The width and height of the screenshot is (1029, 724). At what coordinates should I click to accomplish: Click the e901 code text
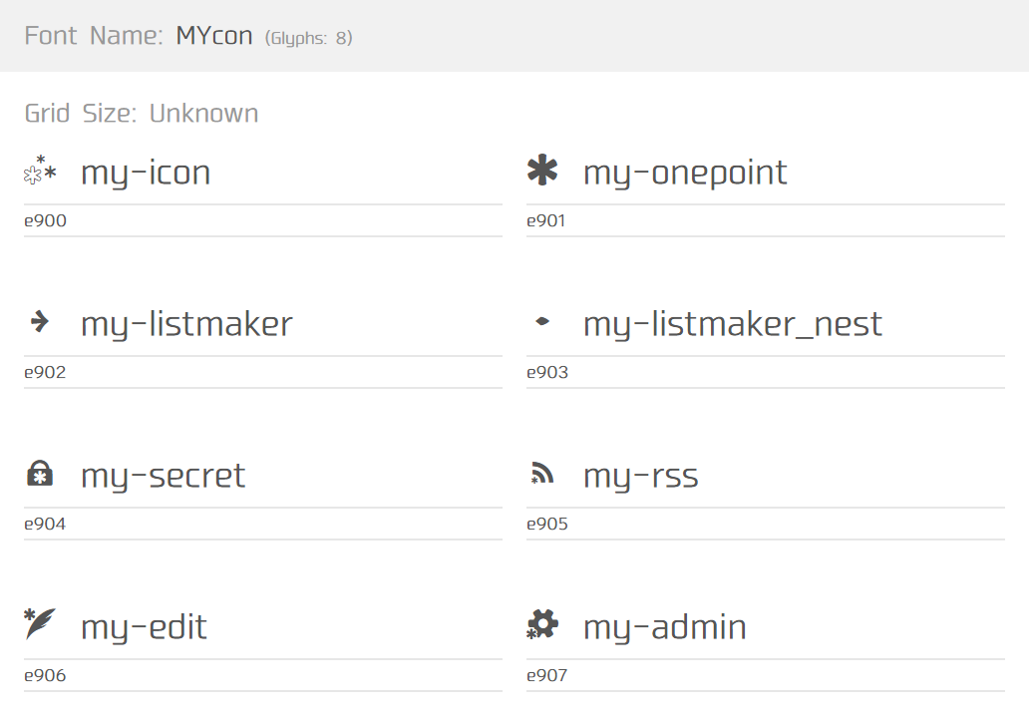[x=545, y=220]
